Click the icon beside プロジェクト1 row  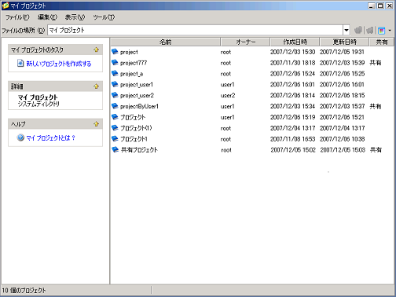point(115,138)
